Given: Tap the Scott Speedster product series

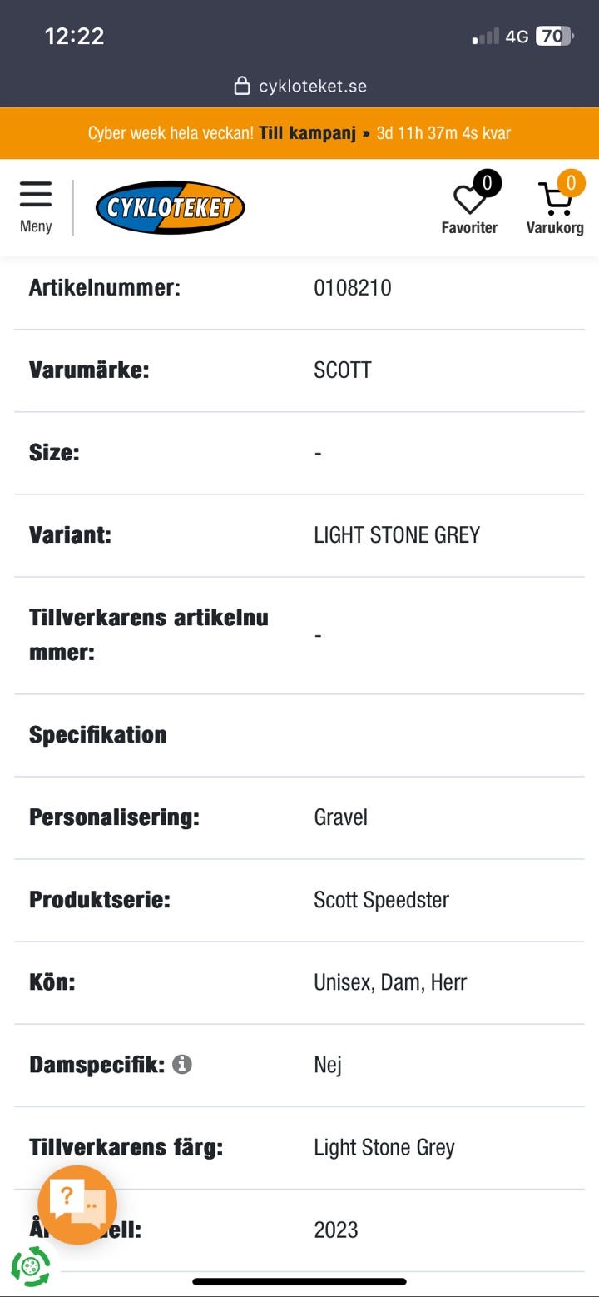Looking at the screenshot, I should coord(381,900).
